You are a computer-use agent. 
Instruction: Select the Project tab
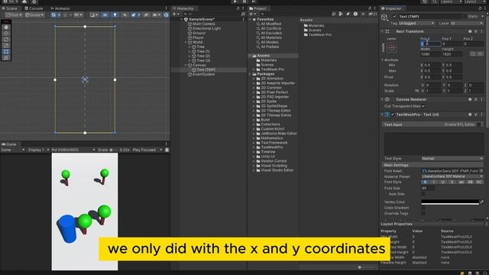click(x=258, y=8)
